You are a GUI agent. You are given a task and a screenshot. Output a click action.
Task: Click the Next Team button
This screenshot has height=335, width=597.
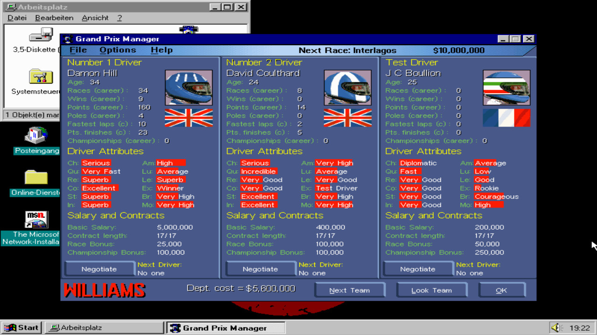pyautogui.click(x=349, y=290)
